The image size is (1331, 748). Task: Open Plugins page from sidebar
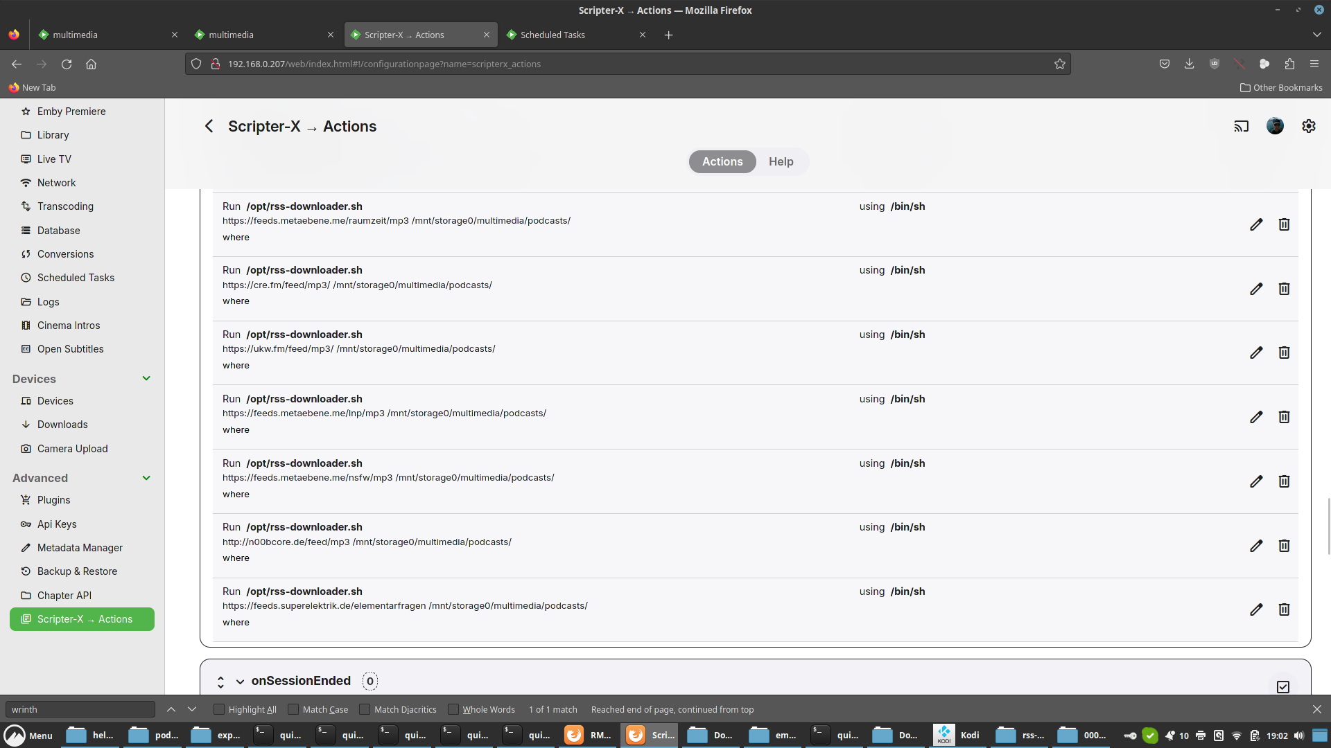[53, 500]
